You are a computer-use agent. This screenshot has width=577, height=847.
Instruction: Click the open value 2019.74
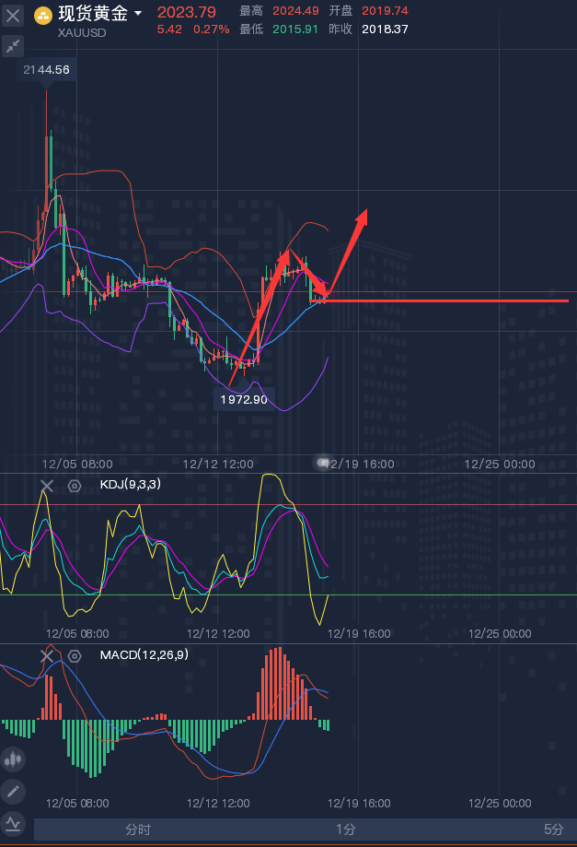pos(385,11)
